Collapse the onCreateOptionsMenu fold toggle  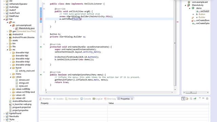pyautogui.click(x=44, y=72)
